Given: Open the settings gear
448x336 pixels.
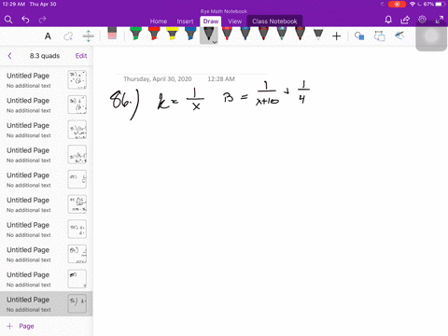Looking at the screenshot, I should point(422,20).
